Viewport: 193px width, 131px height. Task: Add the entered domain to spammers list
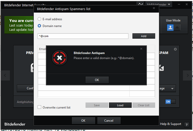click(x=144, y=36)
